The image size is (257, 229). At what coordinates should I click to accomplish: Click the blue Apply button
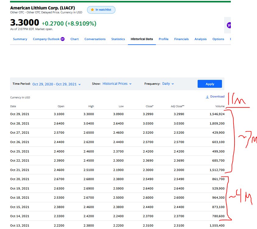tap(210, 84)
